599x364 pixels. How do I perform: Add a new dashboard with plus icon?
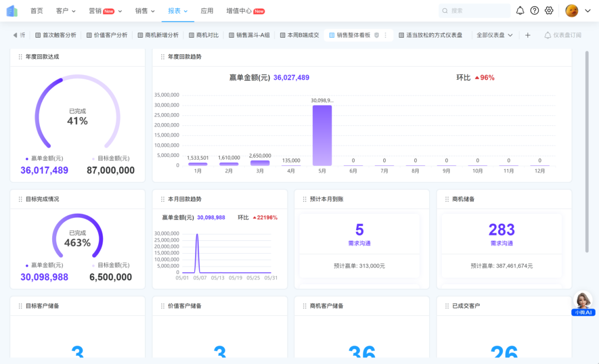527,35
